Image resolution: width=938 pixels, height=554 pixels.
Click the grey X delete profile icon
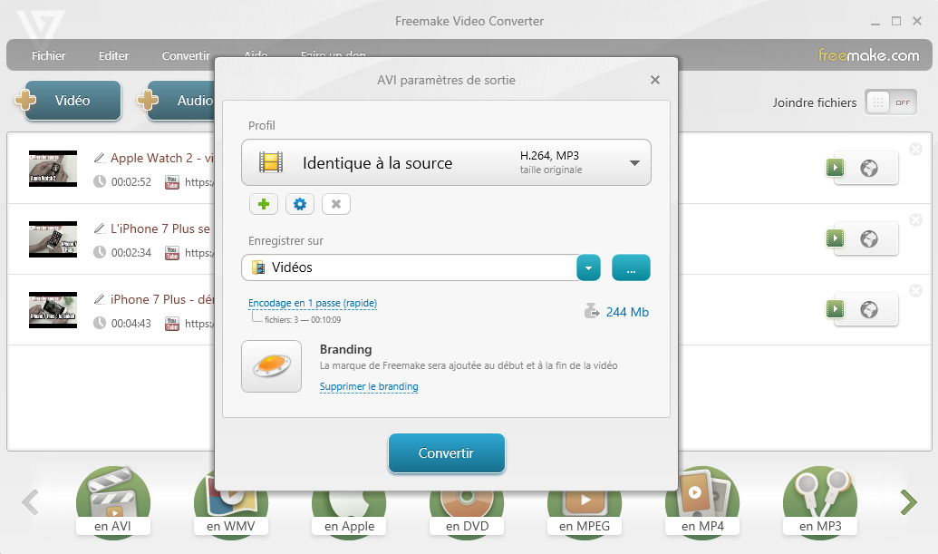point(336,204)
